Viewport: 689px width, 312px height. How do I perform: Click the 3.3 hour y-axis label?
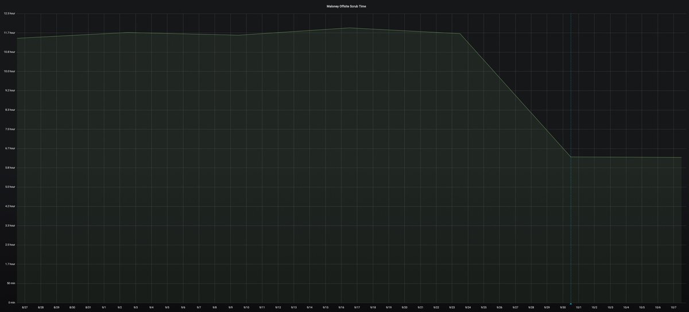pos(10,226)
